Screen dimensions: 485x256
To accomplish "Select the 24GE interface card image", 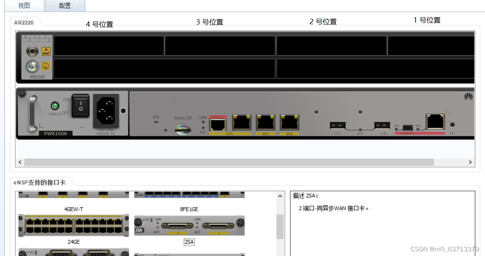I will pyautogui.click(x=74, y=226).
